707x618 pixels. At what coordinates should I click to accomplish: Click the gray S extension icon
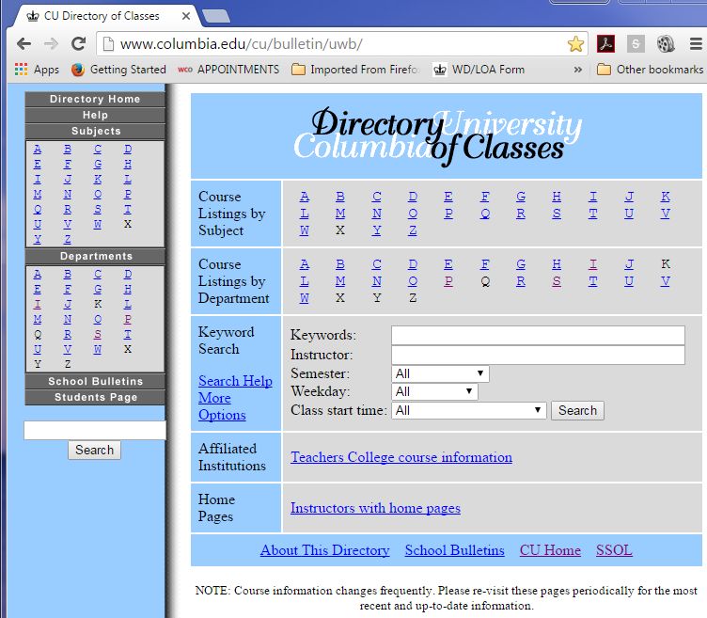coord(636,44)
